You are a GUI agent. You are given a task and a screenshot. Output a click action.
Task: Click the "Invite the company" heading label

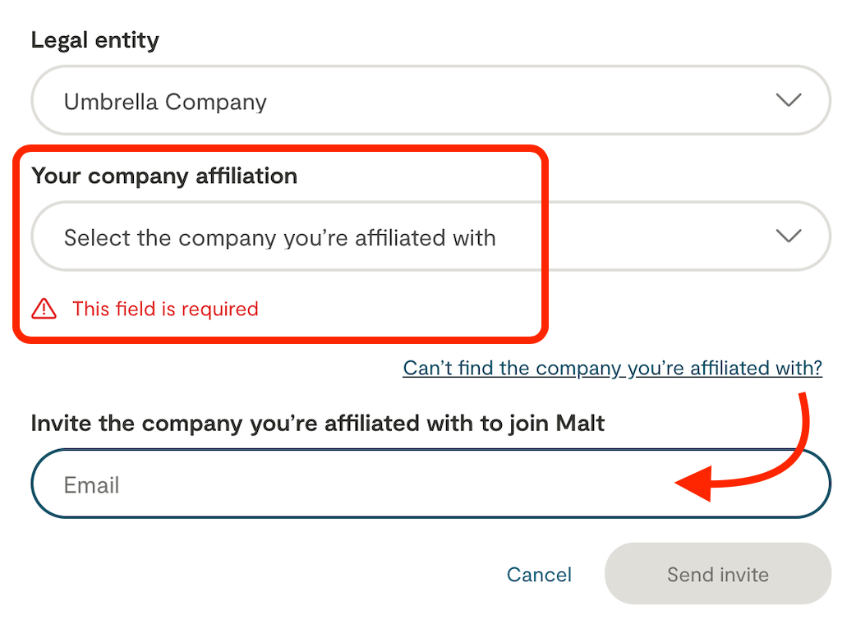click(318, 424)
